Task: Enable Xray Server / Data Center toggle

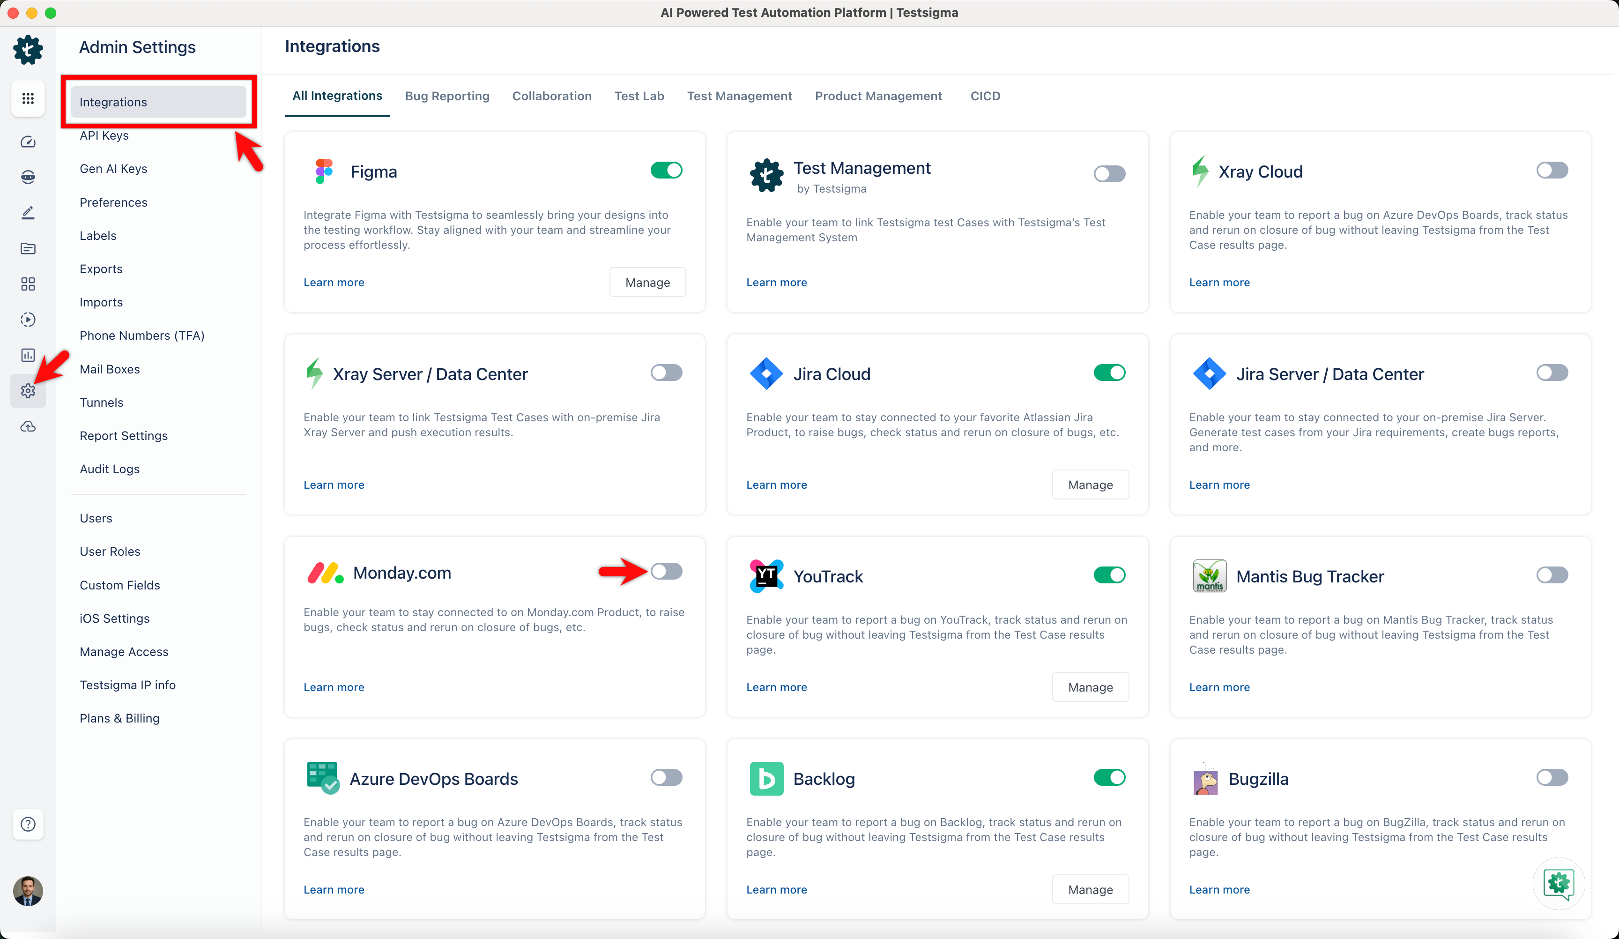Action: pyautogui.click(x=666, y=373)
